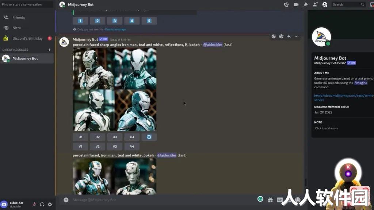374x210 pixels.
Task: Click the search magnifier icon
Action: (x=362, y=4)
